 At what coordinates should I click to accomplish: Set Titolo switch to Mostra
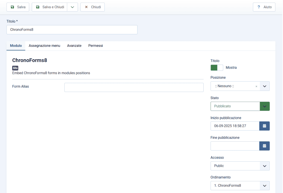tap(214, 67)
